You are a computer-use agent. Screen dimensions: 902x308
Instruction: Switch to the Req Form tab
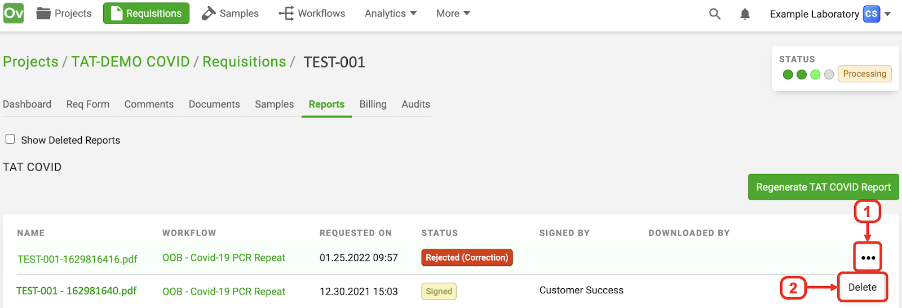88,104
